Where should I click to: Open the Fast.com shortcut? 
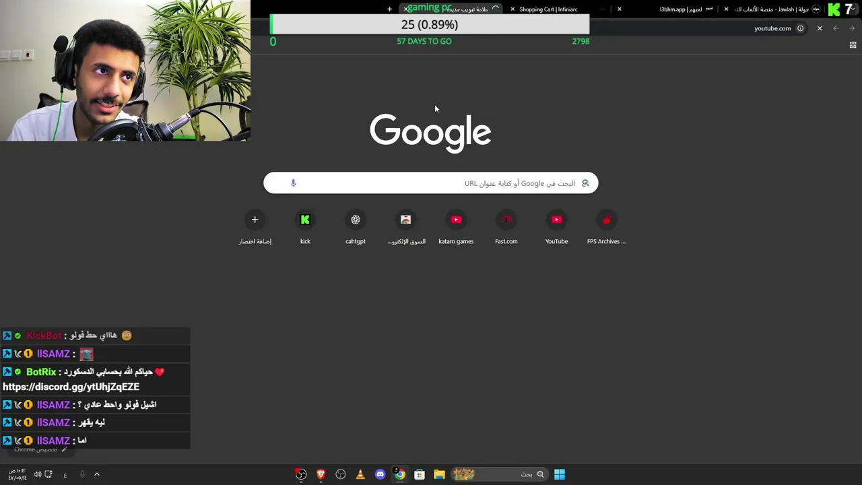pyautogui.click(x=506, y=228)
